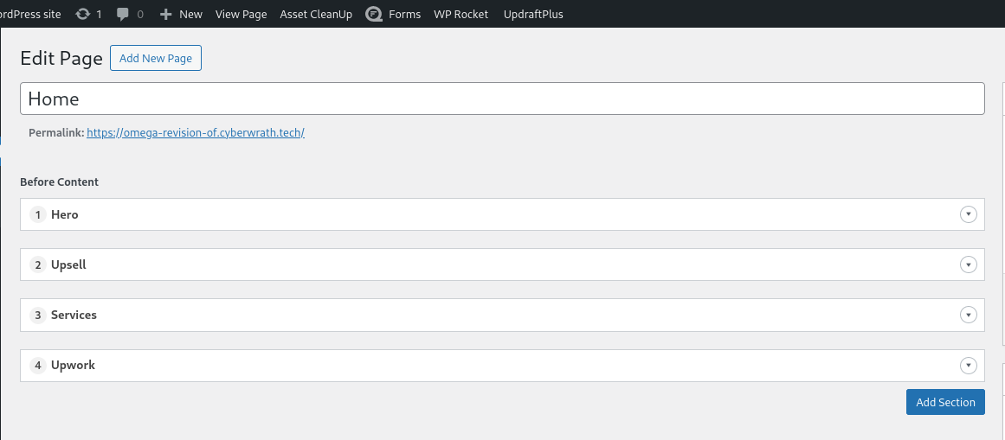Click the Forms plugin logo icon

(x=374, y=14)
